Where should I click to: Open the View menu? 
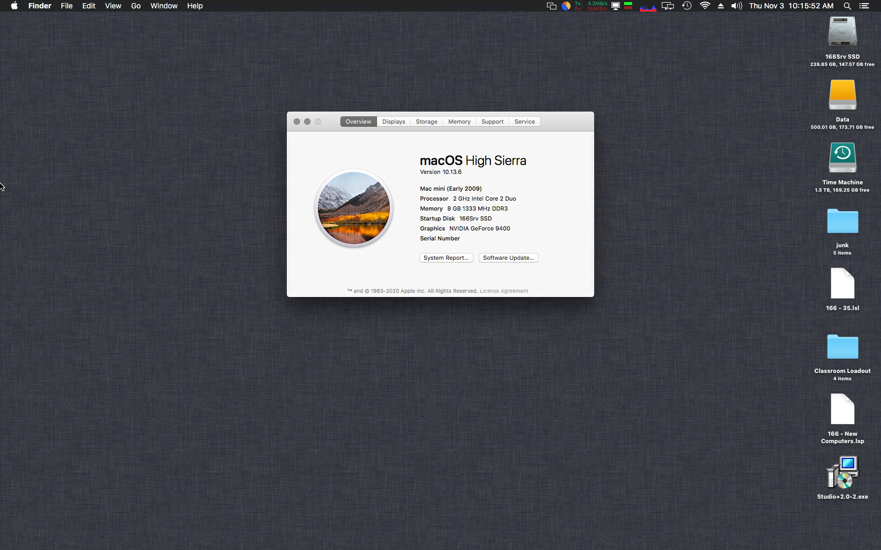click(x=113, y=6)
